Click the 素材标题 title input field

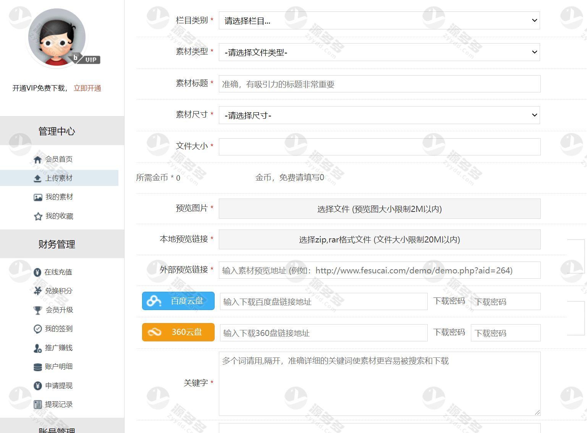[x=379, y=84]
